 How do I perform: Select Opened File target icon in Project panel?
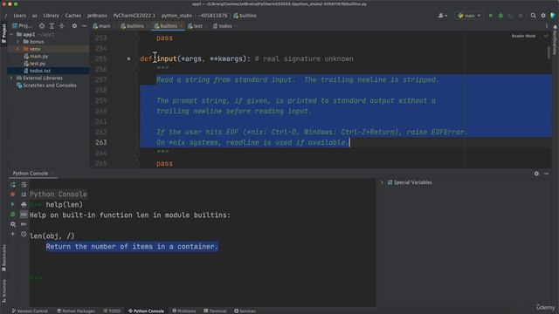pyautogui.click(x=42, y=26)
